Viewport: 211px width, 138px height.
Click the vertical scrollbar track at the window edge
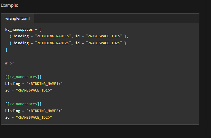click(x=209, y=69)
